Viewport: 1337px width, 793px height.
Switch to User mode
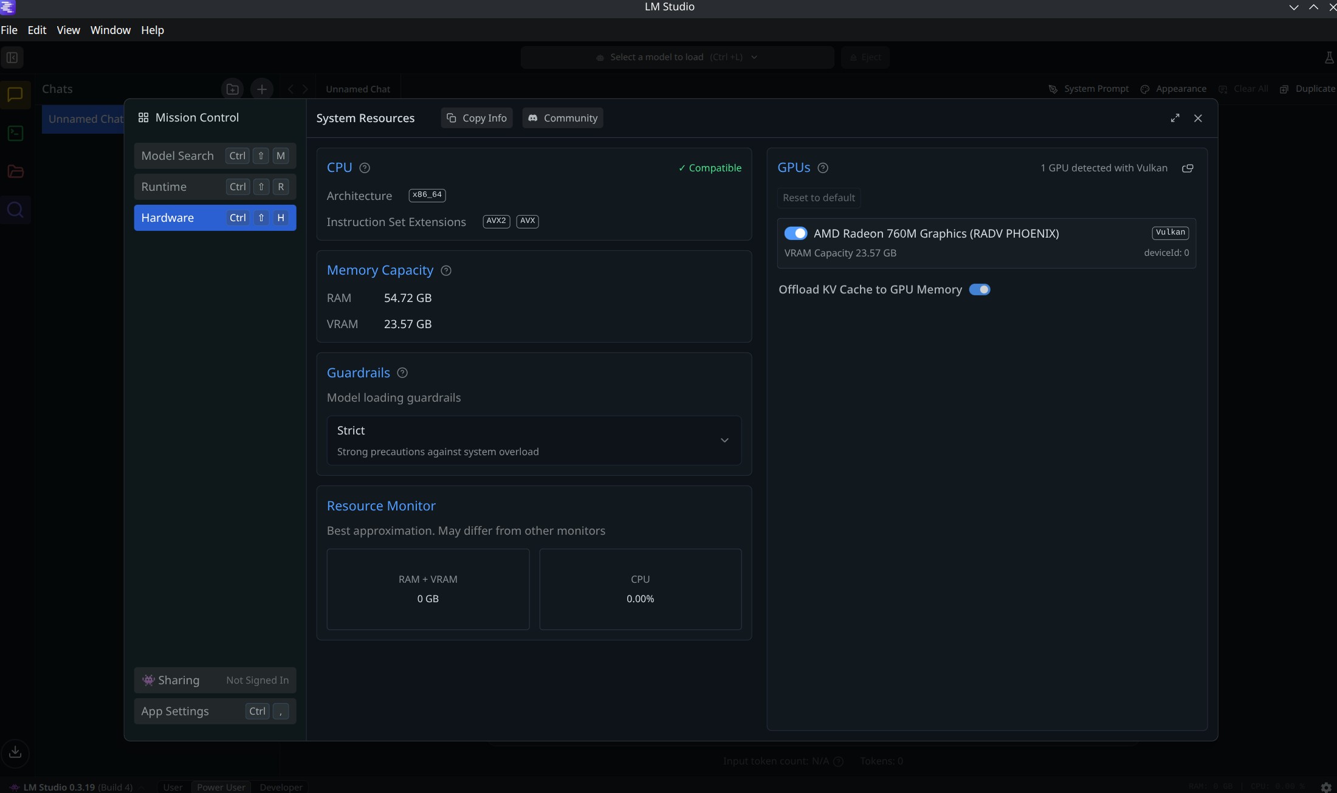click(173, 787)
